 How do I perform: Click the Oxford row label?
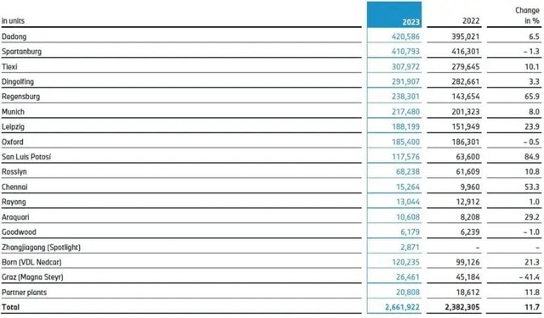click(x=13, y=142)
